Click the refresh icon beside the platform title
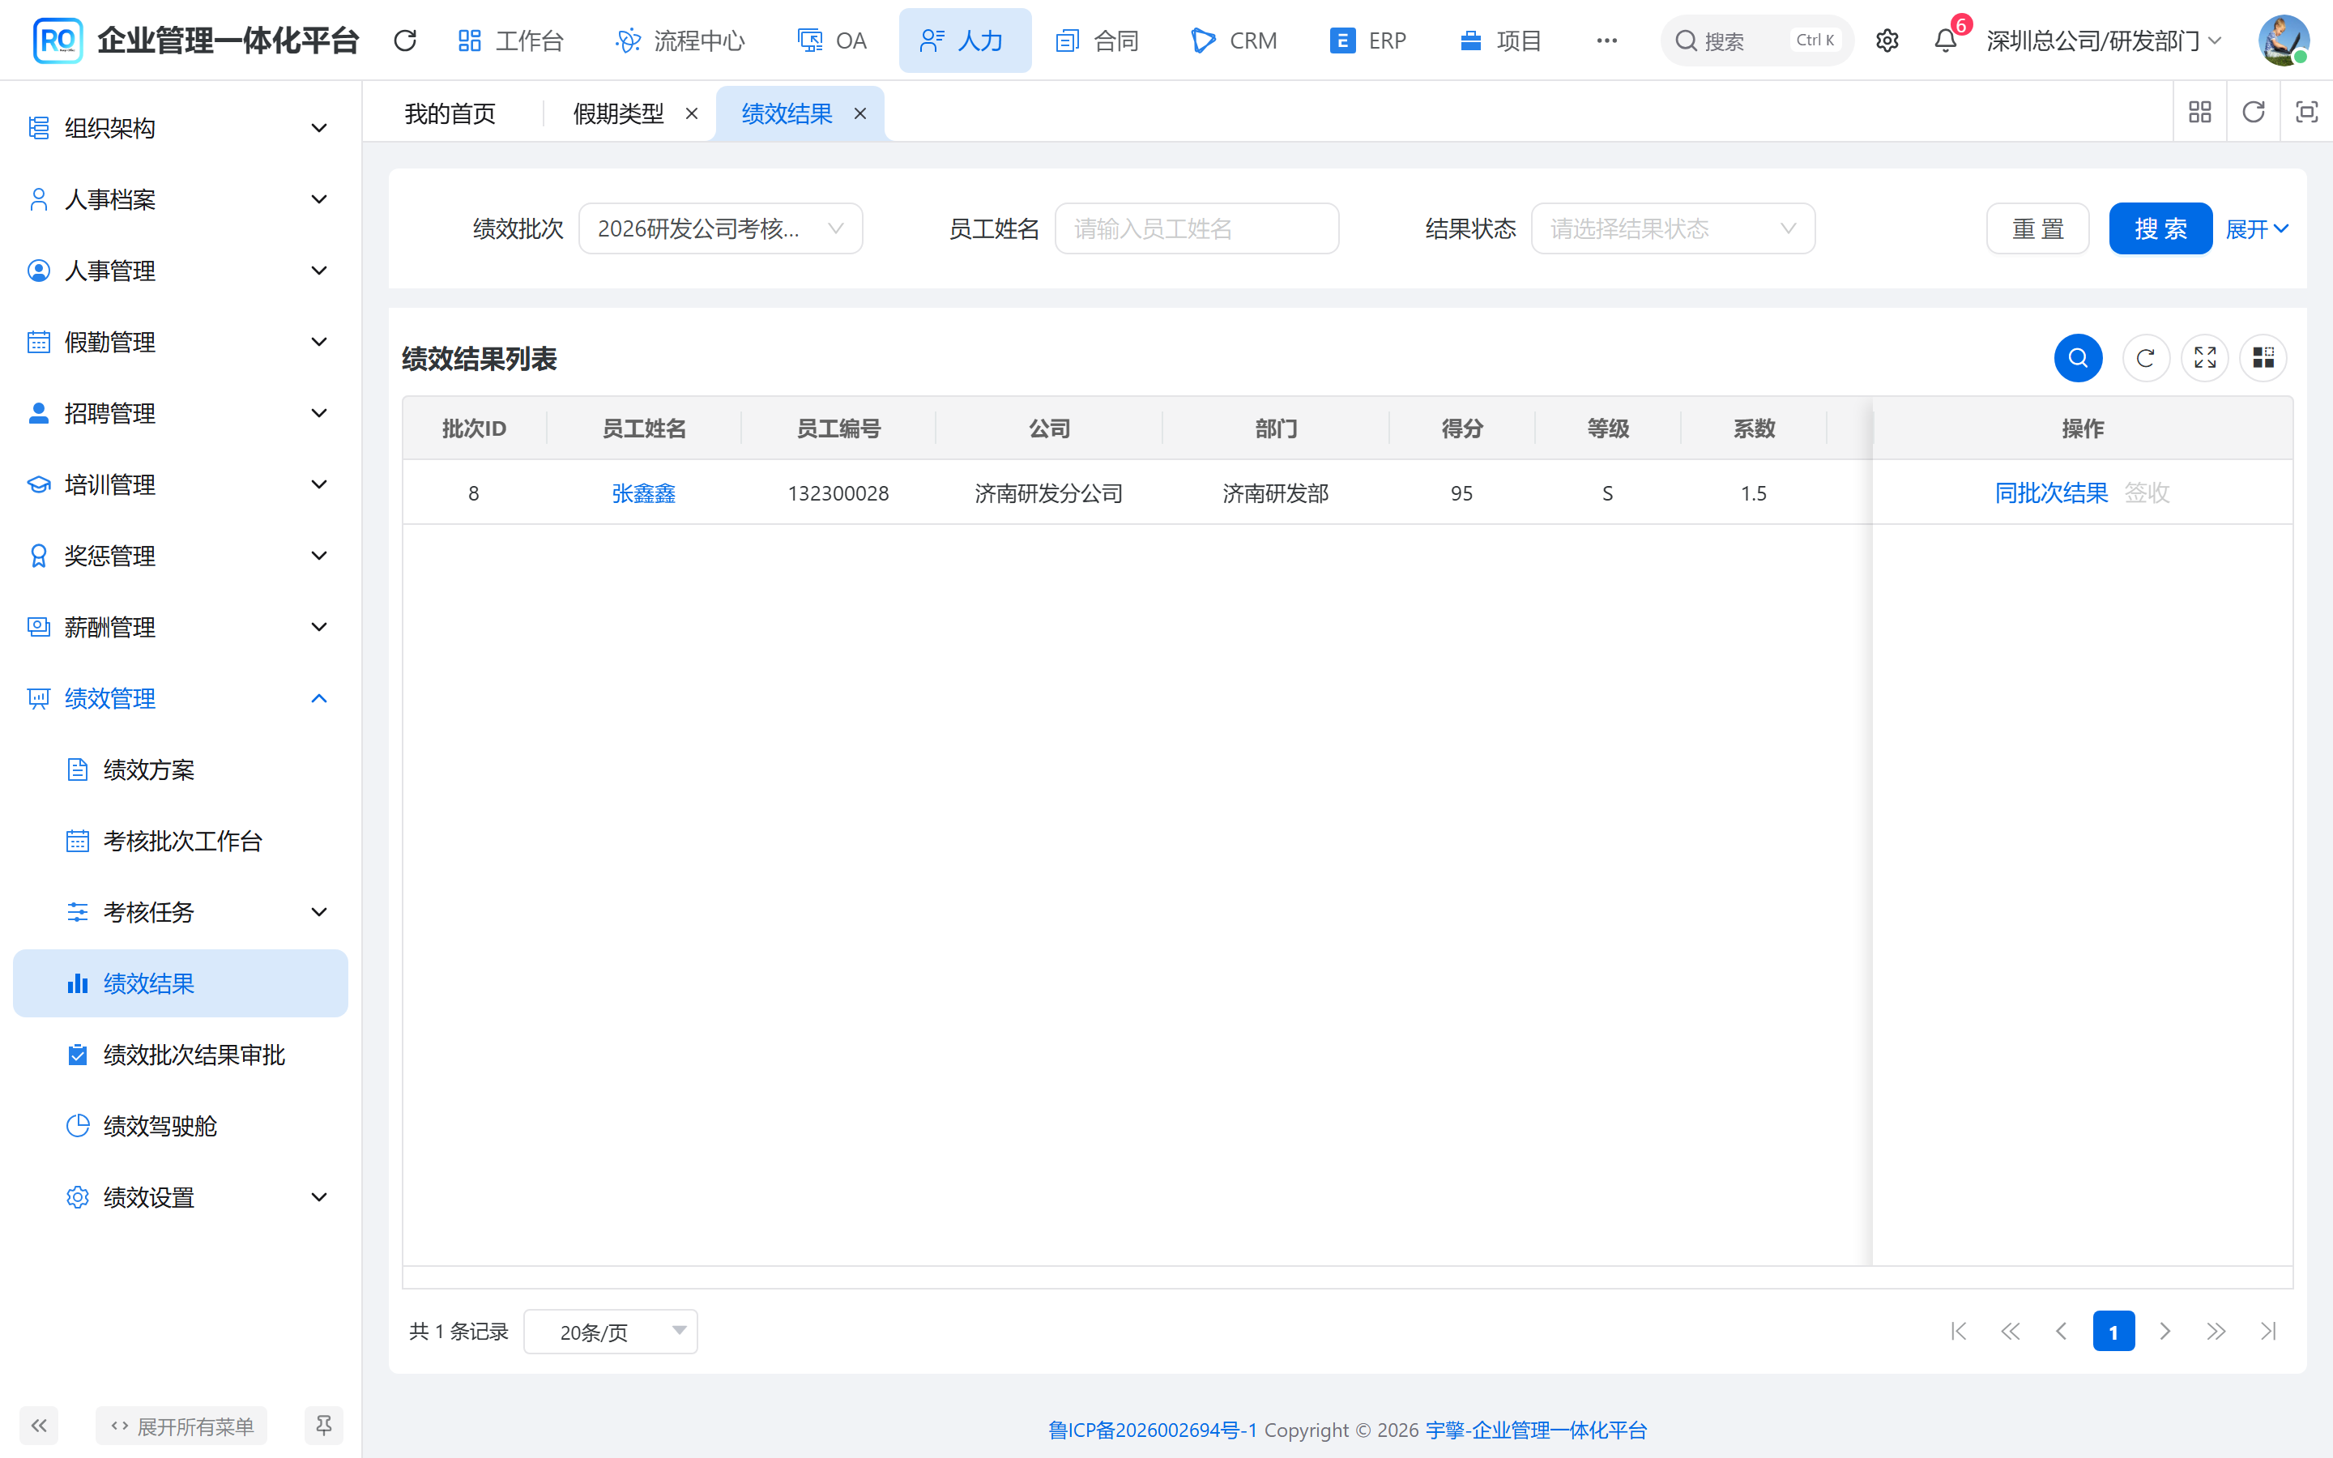 point(405,40)
